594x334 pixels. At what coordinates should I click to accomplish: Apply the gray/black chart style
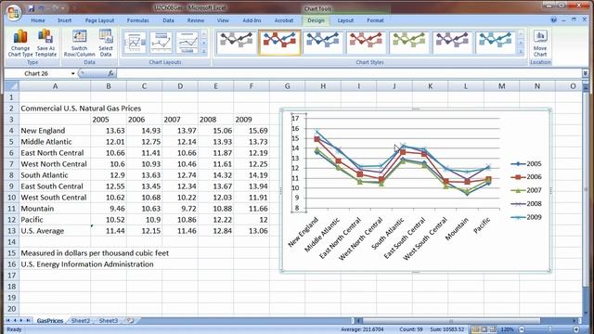coord(237,43)
